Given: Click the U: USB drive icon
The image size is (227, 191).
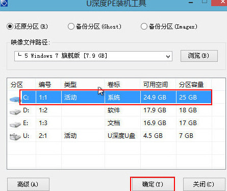Looking at the screenshot, I should (15, 137).
